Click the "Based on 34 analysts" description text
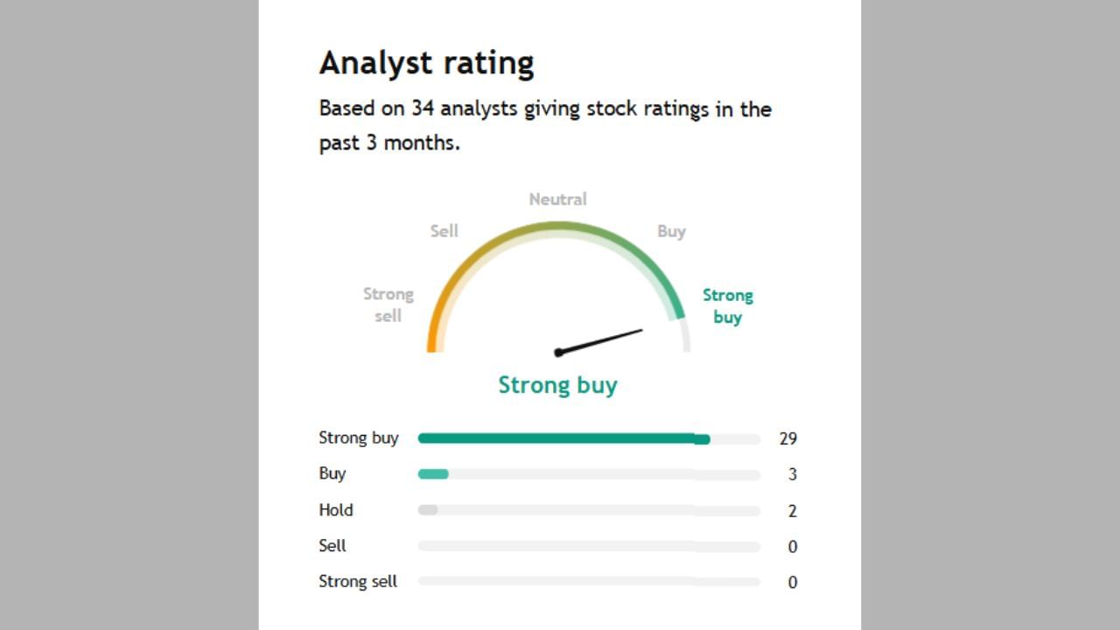This screenshot has height=630, width=1120. (x=544, y=124)
